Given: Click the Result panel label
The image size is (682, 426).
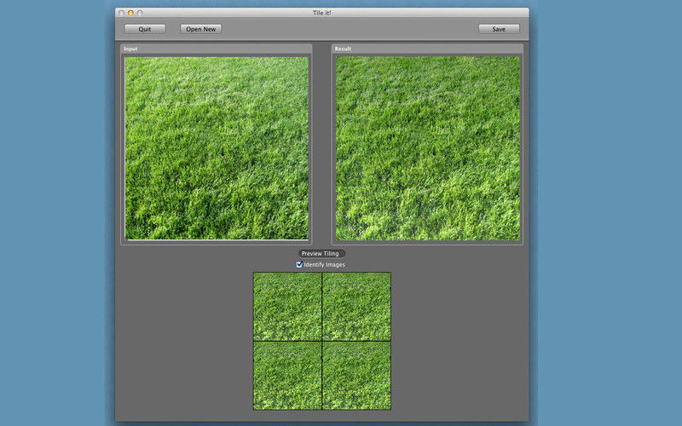Looking at the screenshot, I should [344, 49].
